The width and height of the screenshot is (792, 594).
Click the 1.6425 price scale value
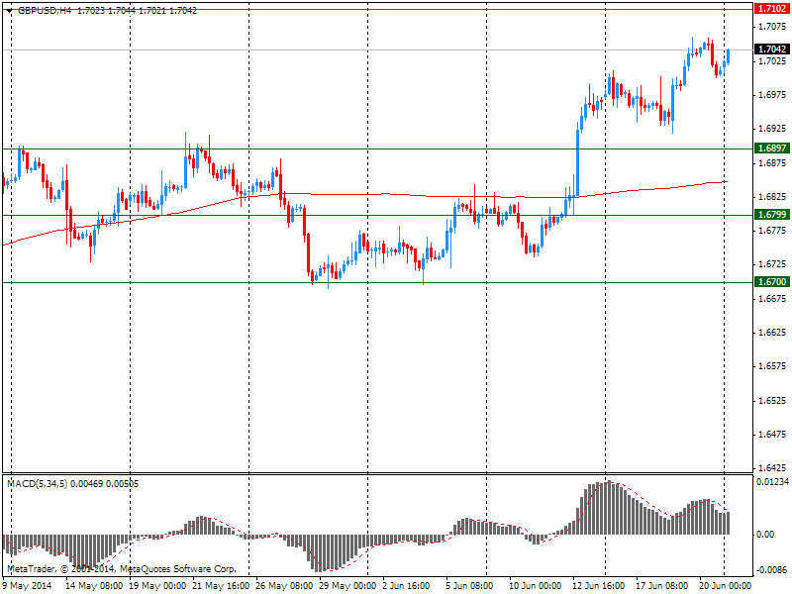773,468
